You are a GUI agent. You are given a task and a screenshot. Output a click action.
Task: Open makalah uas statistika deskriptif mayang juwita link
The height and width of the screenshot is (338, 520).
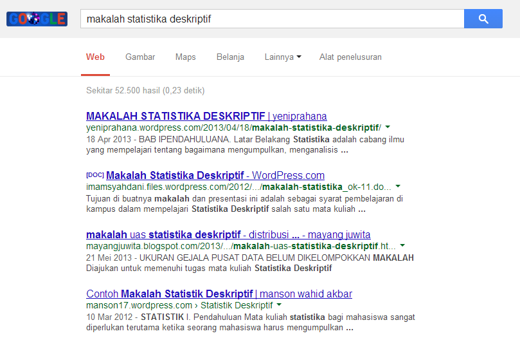tap(228, 234)
